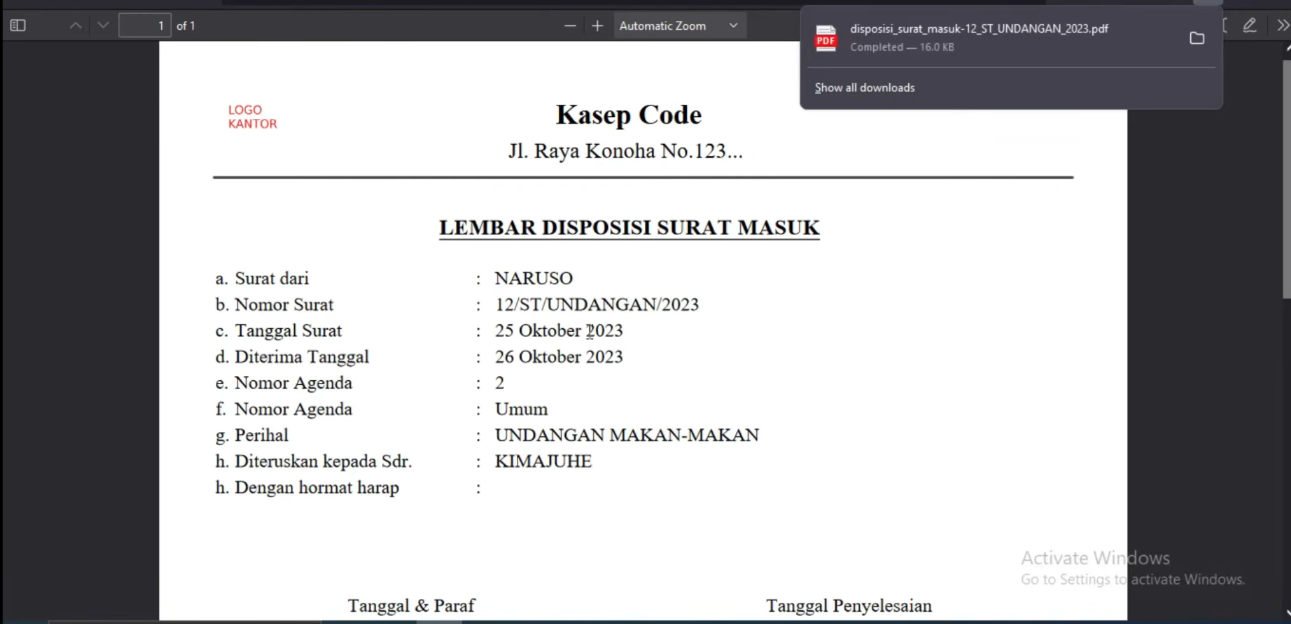Open the draw annotation pencil tool
Screen dimensions: 1291x624
click(1250, 25)
